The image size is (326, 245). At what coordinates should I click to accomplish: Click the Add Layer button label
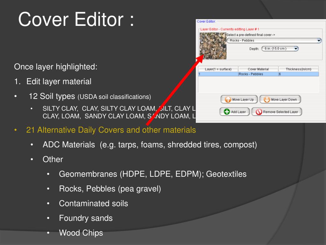(238, 112)
